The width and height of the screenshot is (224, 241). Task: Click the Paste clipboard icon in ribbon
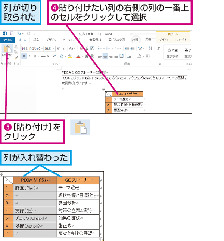click(x=7, y=49)
